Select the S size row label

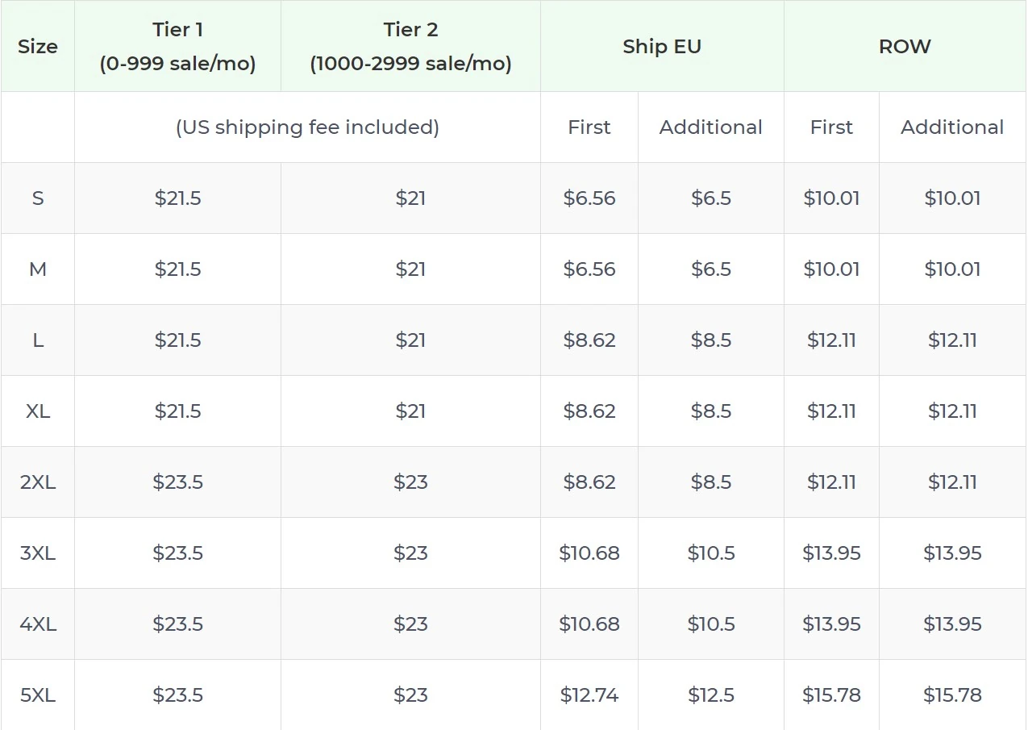(38, 198)
